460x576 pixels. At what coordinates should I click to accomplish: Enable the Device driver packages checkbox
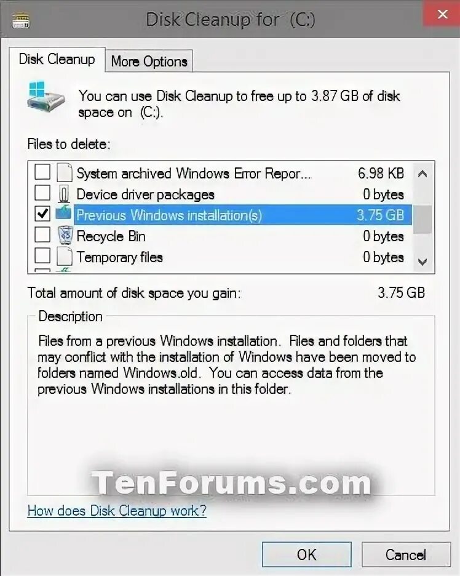[42, 193]
